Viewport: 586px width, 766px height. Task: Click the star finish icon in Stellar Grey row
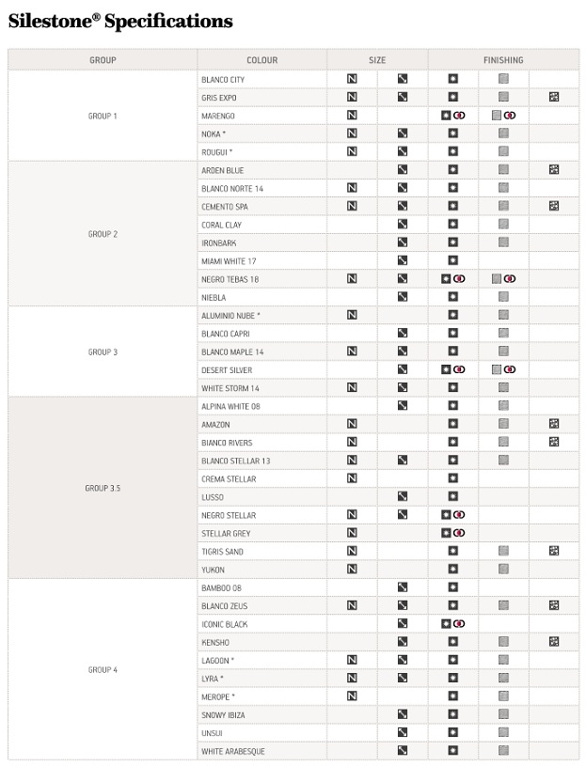(x=447, y=534)
